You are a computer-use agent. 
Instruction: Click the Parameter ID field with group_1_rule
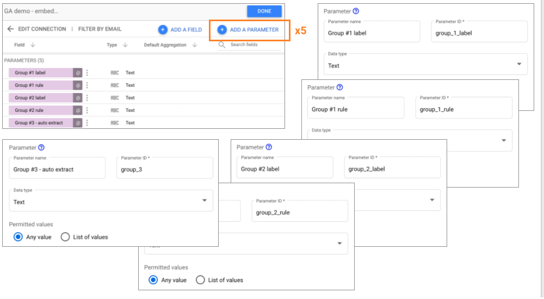click(x=463, y=108)
